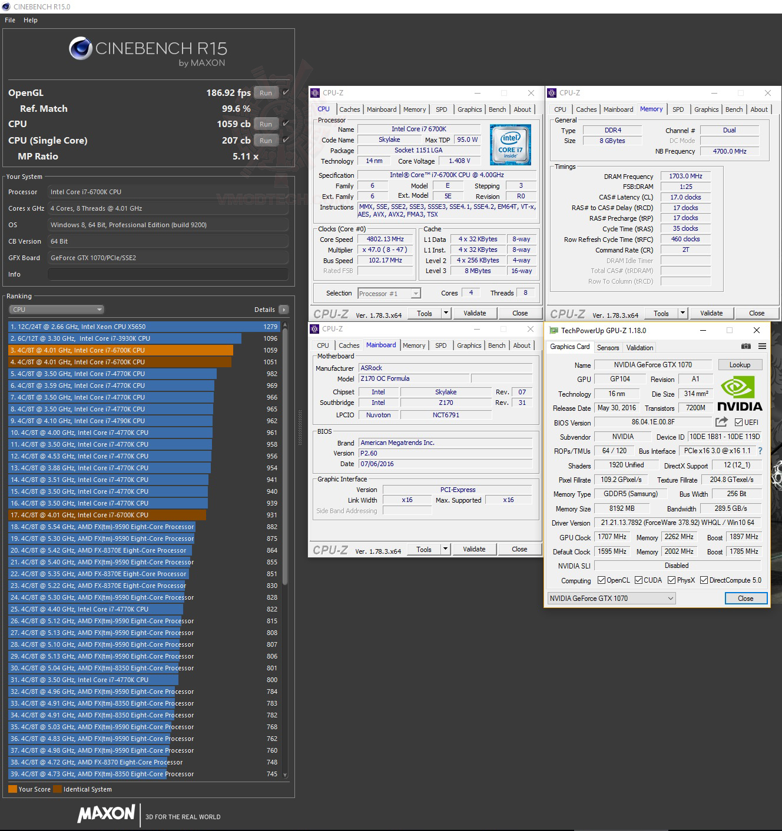Open the Processor #1 selection dropdown
The width and height of the screenshot is (782, 831).
[389, 294]
